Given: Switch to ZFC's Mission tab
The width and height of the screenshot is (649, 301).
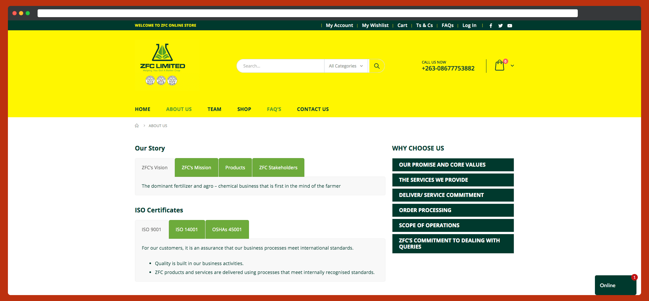Looking at the screenshot, I should (196, 168).
